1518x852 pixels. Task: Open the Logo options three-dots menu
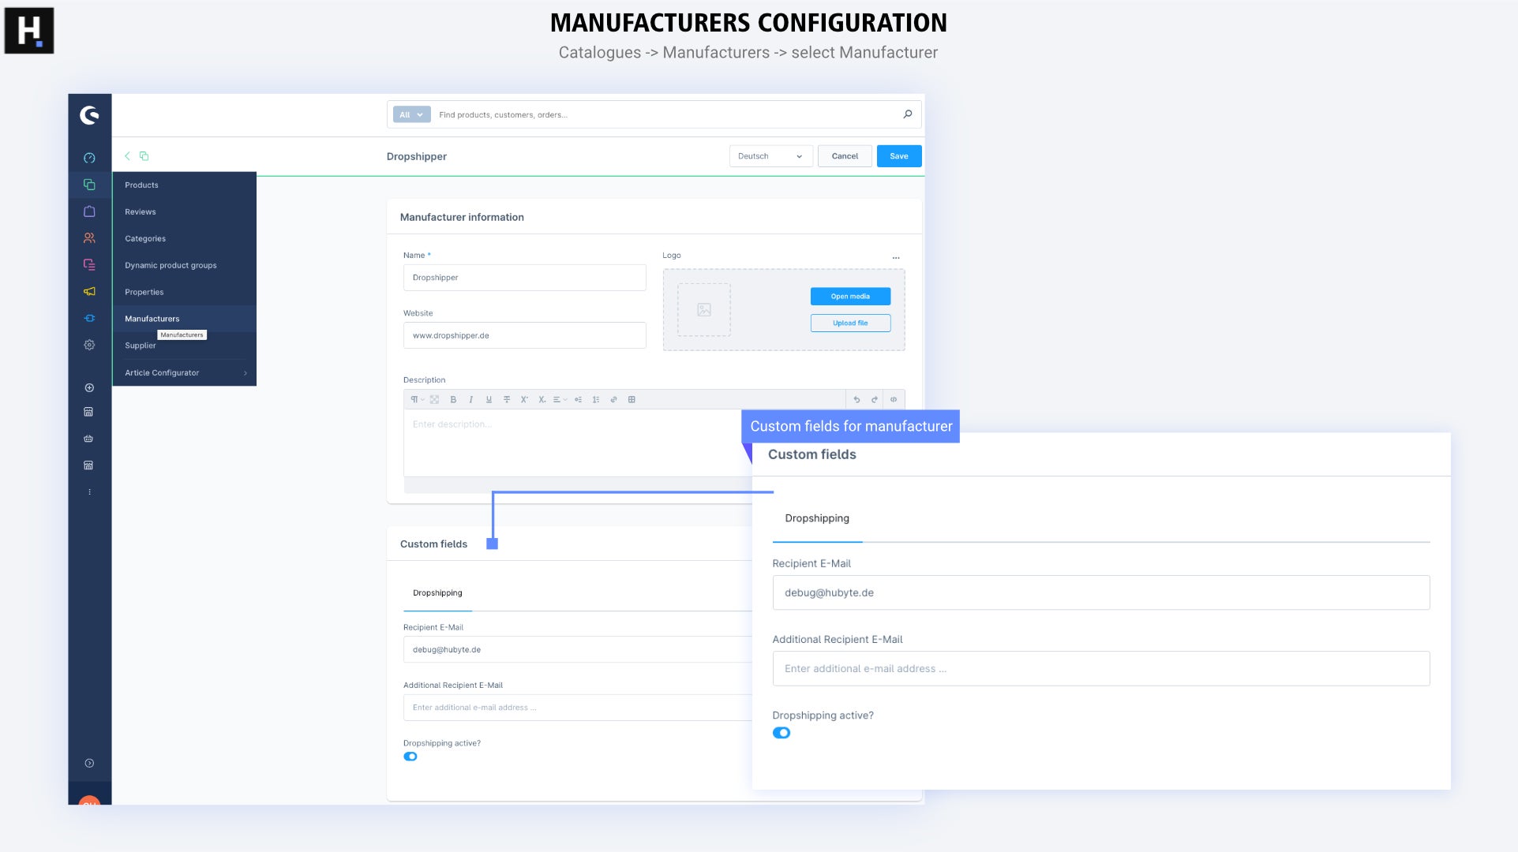point(896,257)
